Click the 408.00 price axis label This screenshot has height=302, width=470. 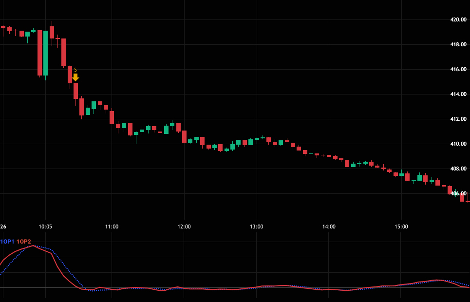click(458, 169)
